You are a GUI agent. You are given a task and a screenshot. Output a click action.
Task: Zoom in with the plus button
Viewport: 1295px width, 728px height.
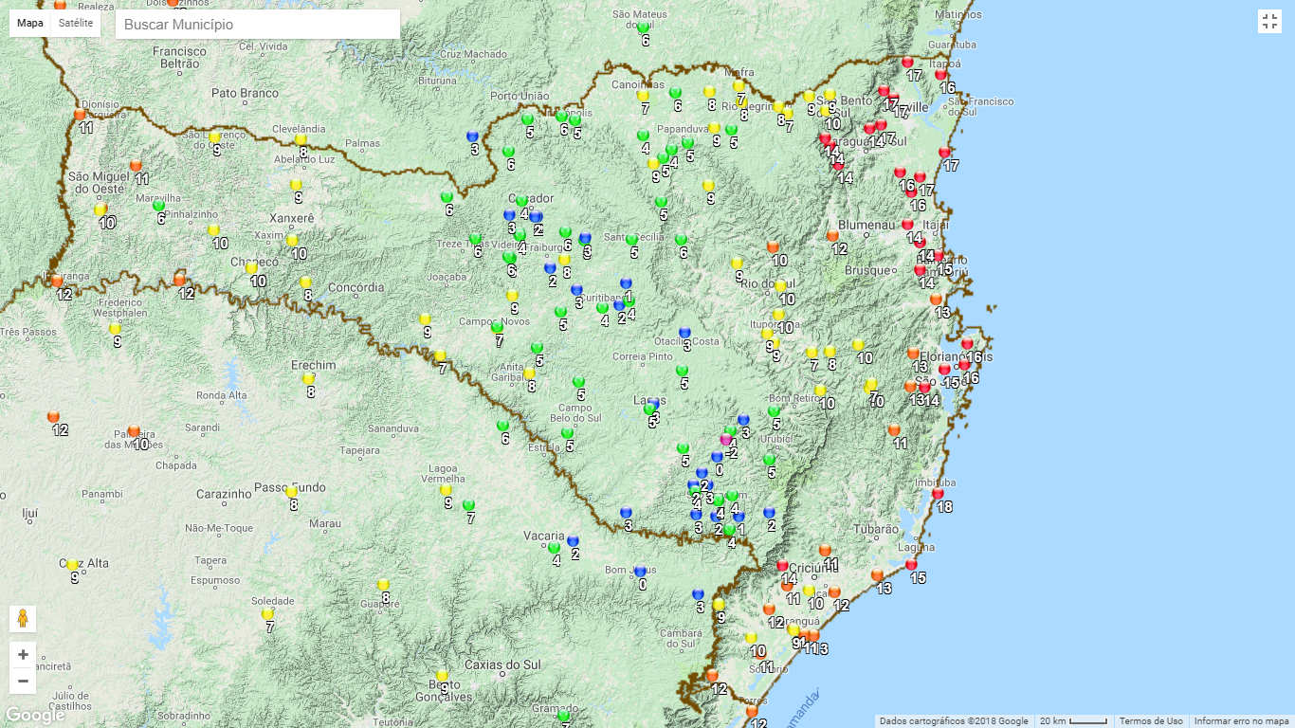(x=23, y=655)
